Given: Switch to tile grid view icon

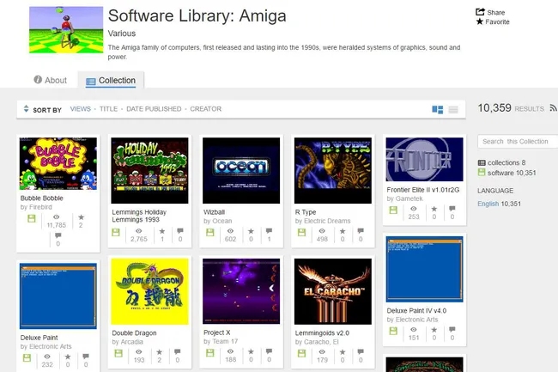Looking at the screenshot, I should (x=437, y=110).
